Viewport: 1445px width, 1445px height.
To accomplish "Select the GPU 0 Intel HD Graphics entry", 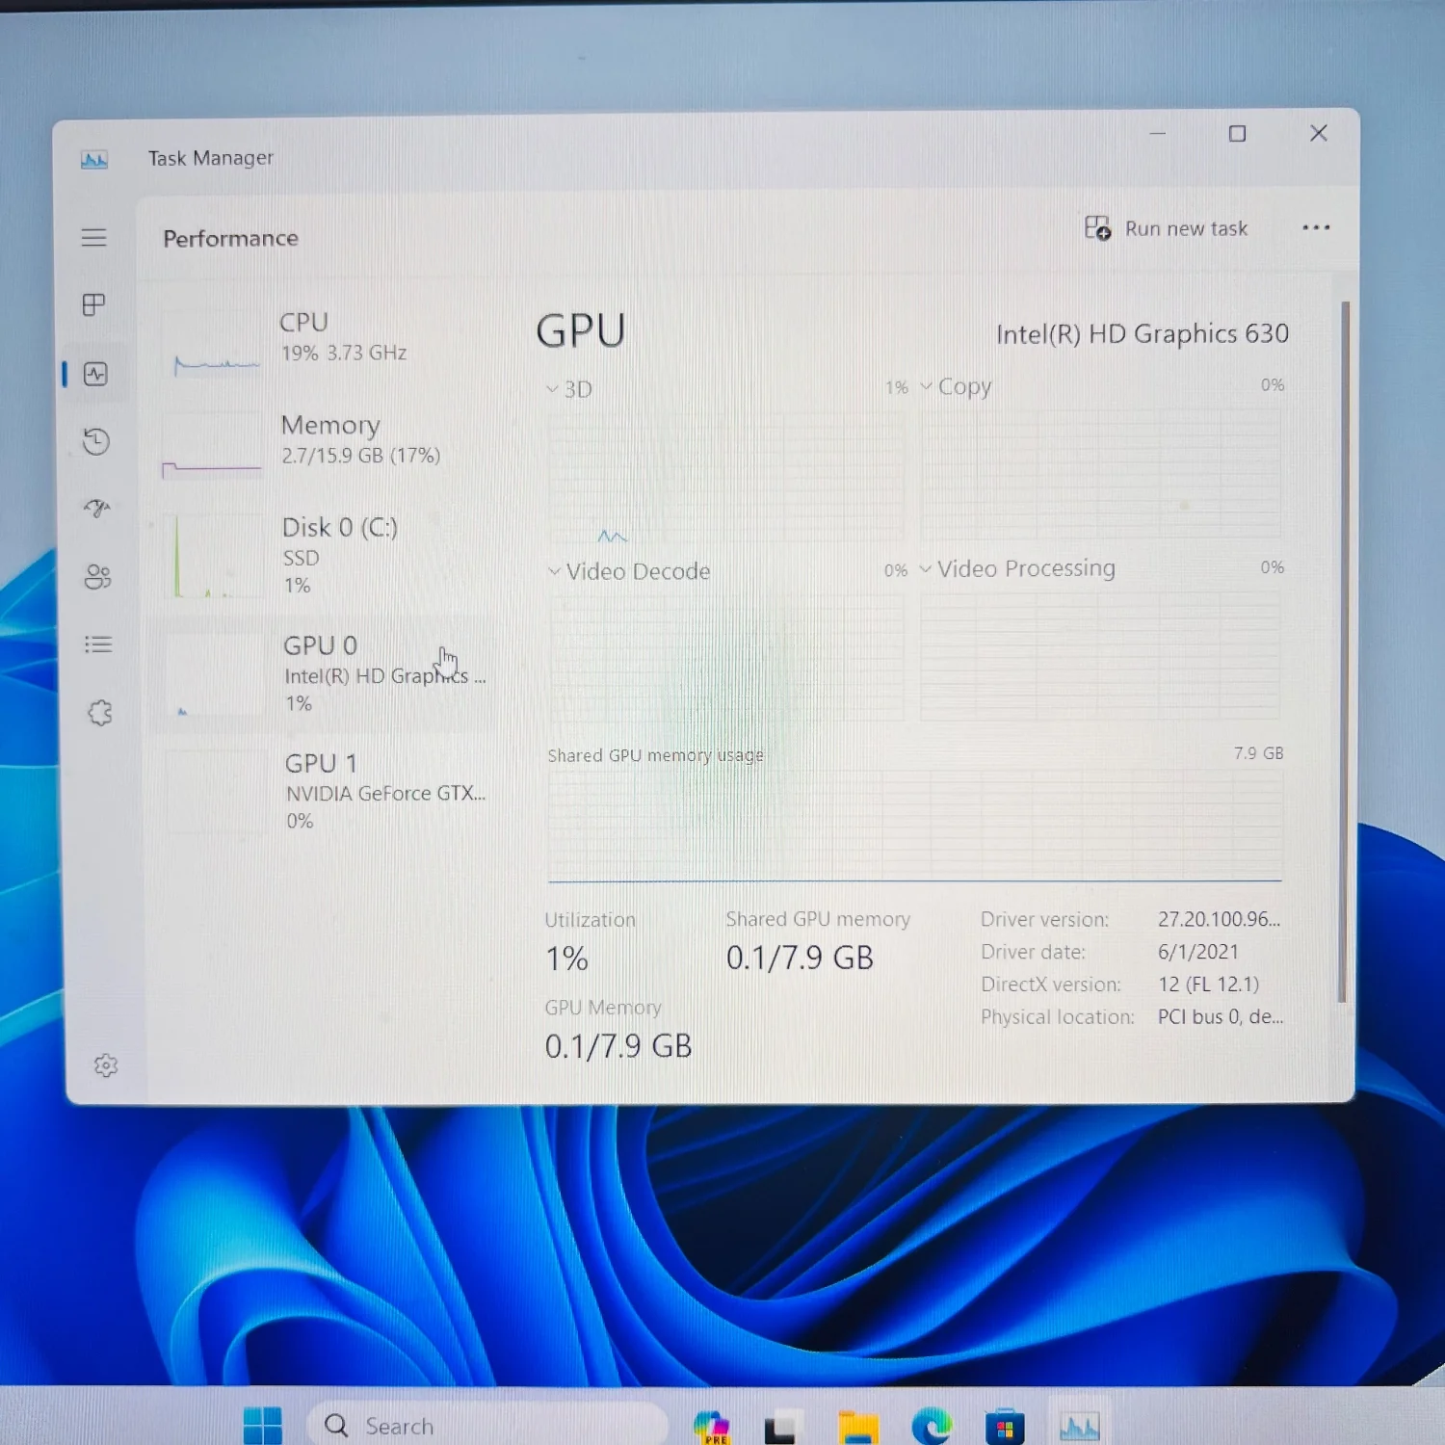I will (x=328, y=674).
